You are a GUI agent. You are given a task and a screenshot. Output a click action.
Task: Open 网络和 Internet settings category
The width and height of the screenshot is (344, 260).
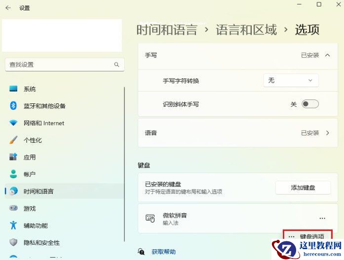pos(64,123)
